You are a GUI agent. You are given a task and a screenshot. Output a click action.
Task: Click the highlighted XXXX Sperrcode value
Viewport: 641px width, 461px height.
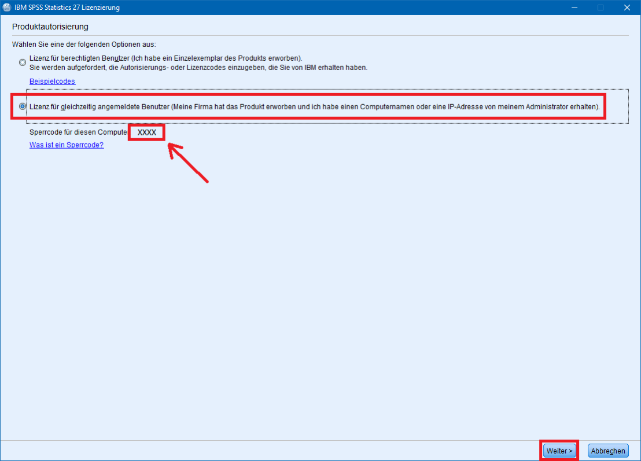[x=146, y=132]
